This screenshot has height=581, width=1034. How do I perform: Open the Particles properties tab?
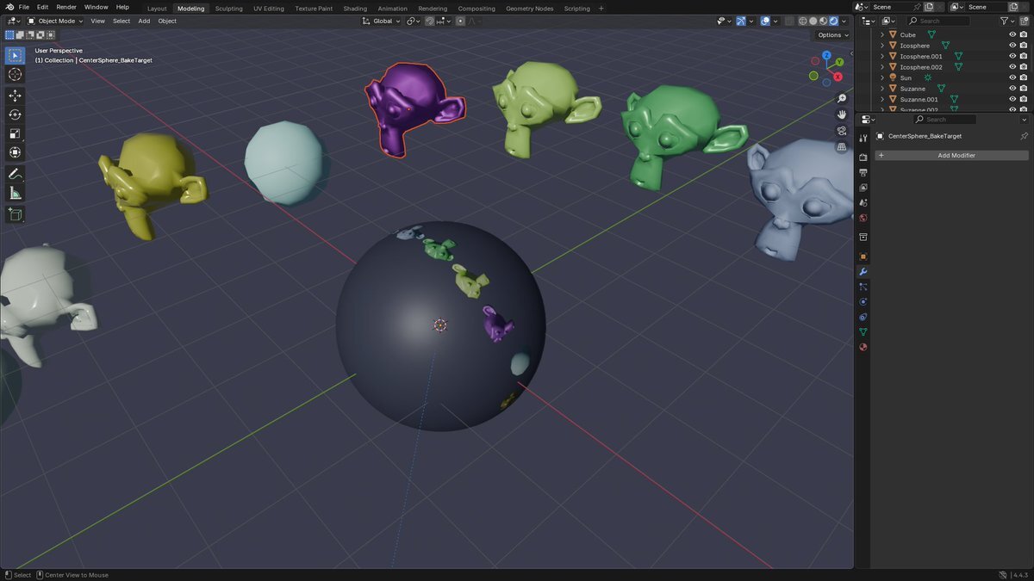click(863, 287)
